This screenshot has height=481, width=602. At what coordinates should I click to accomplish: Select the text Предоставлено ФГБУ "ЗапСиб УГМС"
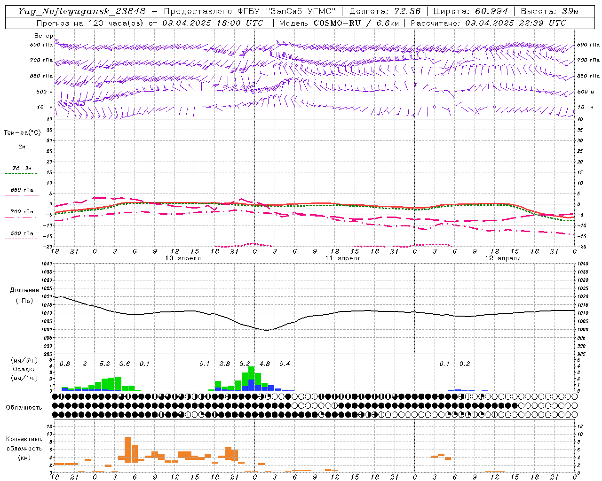250,11
